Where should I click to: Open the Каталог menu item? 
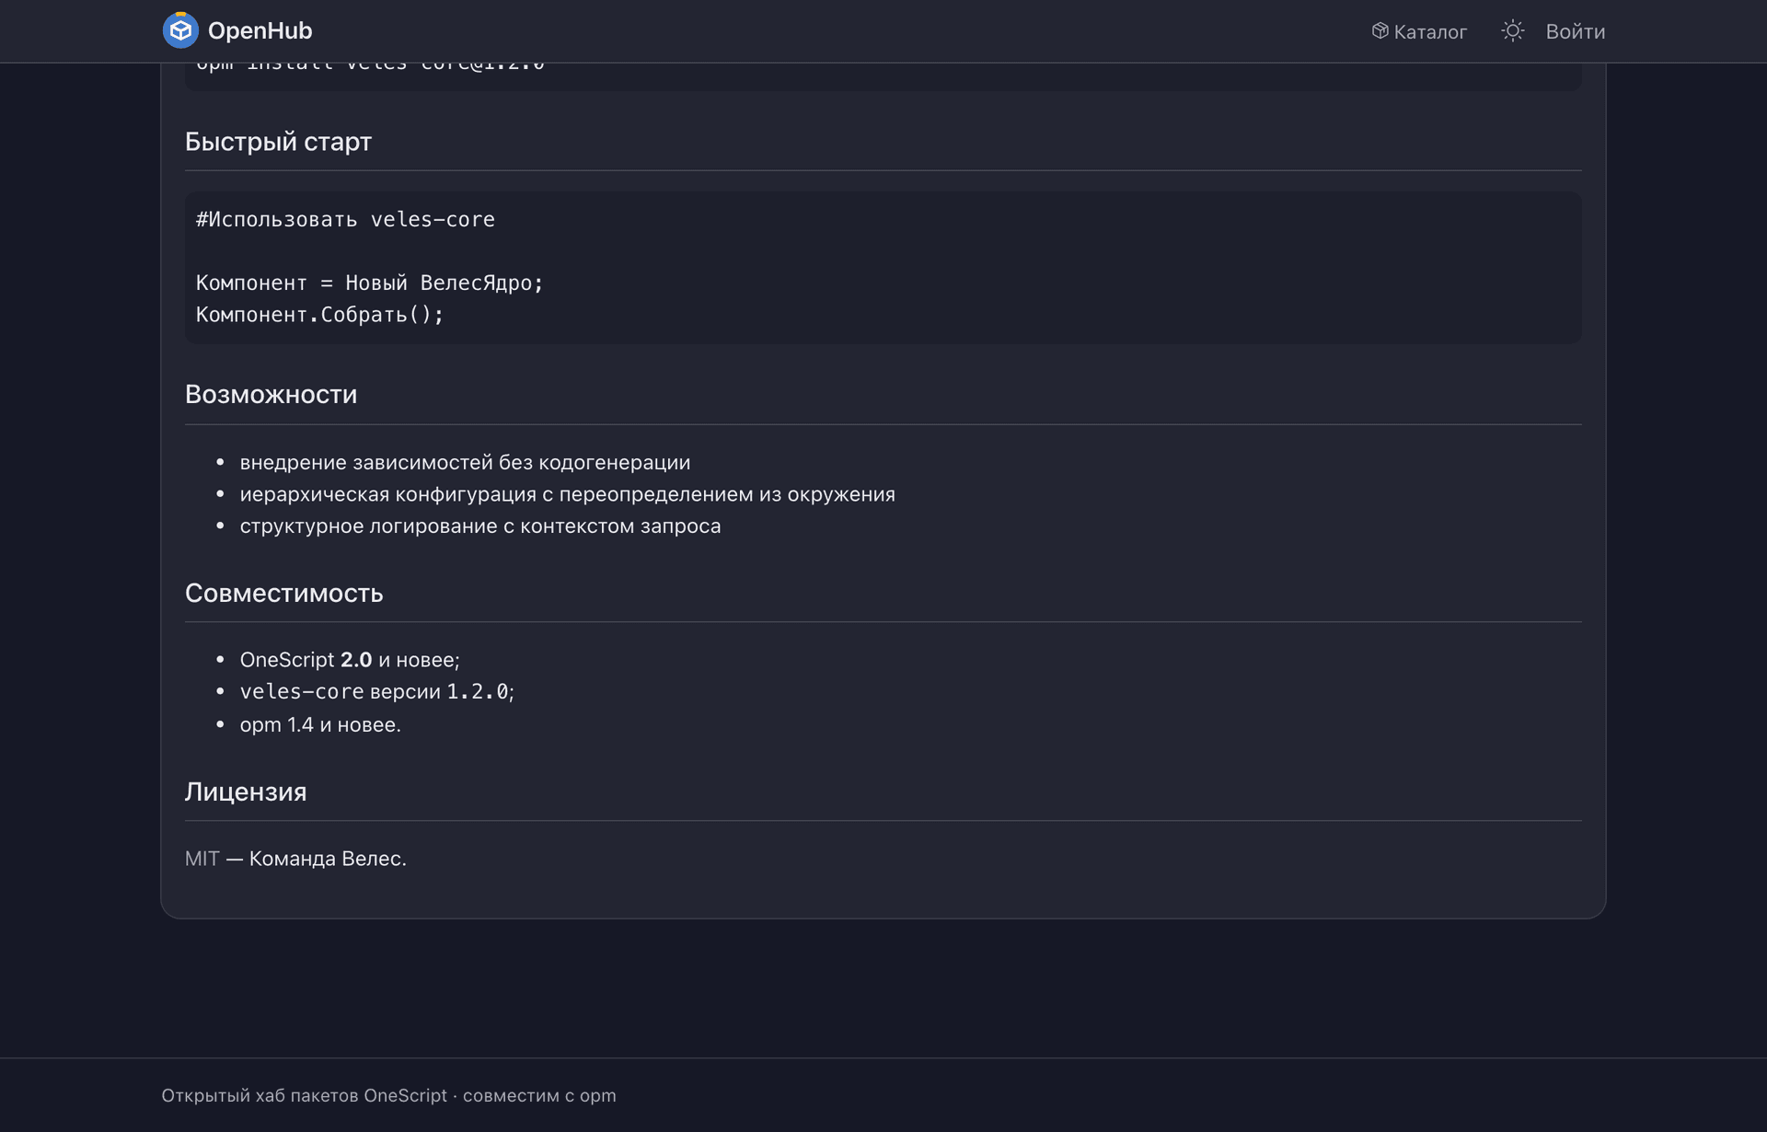[x=1419, y=31]
